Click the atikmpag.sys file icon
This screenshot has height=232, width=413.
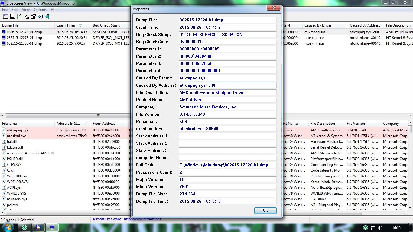point(4,130)
